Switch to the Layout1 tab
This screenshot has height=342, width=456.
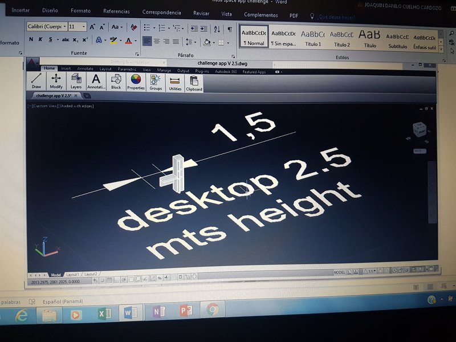coord(72,275)
